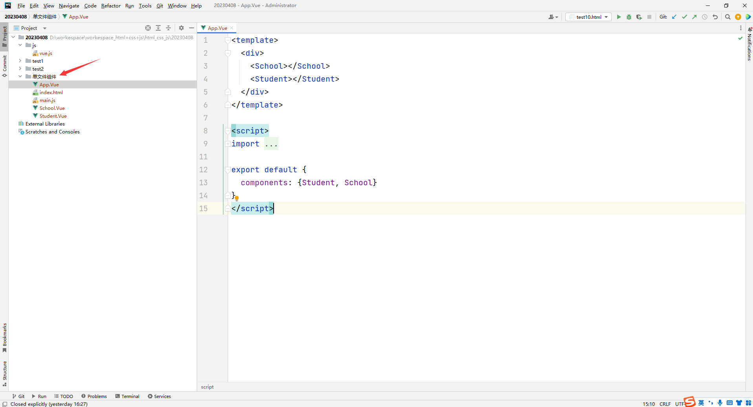Open the Navigate menu
The image size is (753, 407).
coord(69,5)
